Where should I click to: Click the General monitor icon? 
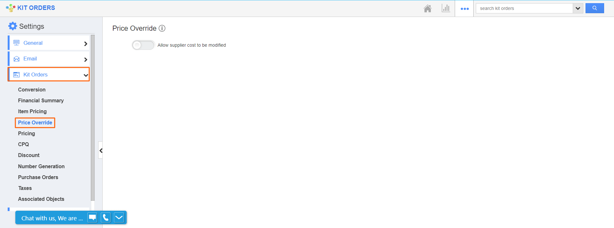(x=17, y=43)
